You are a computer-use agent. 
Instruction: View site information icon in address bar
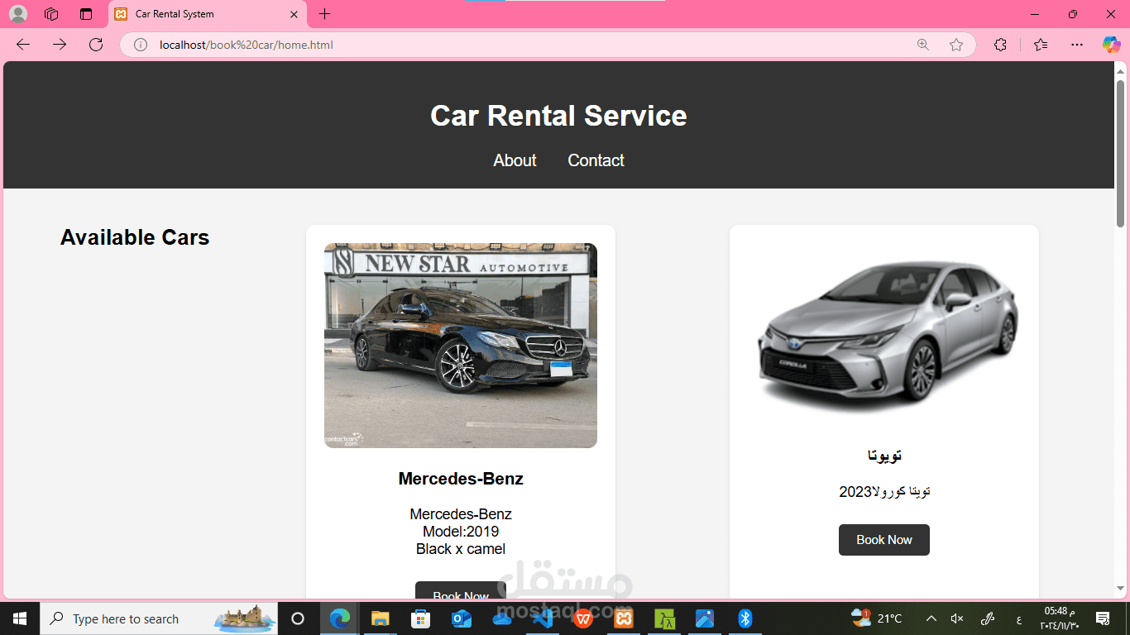tap(141, 45)
